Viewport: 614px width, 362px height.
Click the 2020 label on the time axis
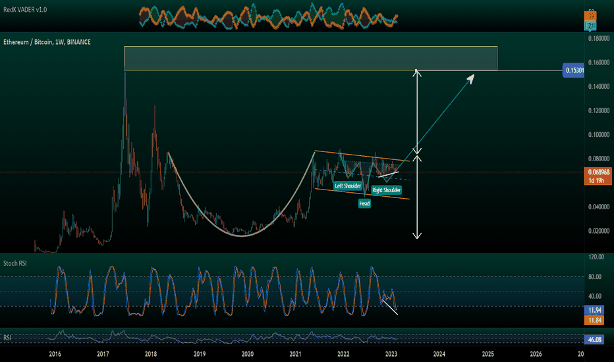pos(247,354)
